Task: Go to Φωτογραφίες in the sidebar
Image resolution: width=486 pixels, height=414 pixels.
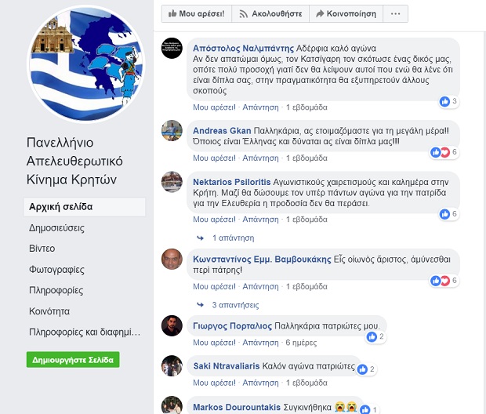Action: tap(56, 270)
